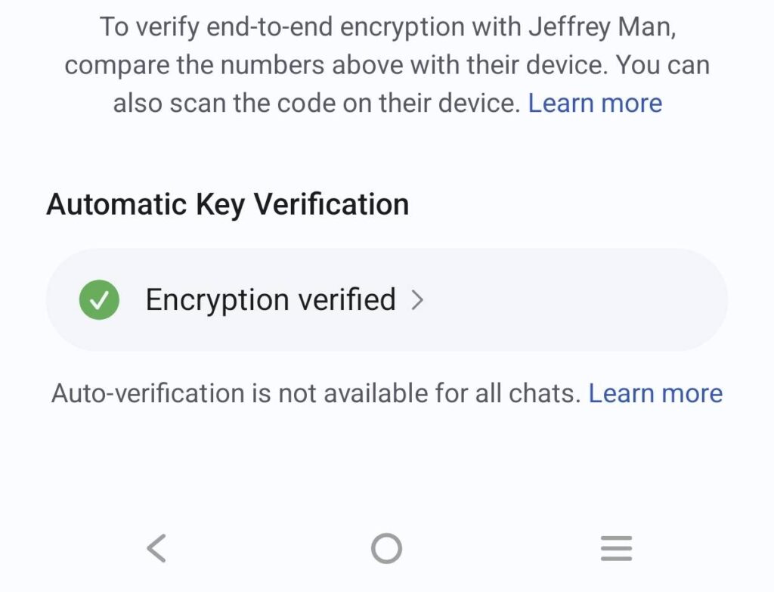Tap the Jeffrey Man name in description
This screenshot has height=592, width=774.
click(x=602, y=26)
